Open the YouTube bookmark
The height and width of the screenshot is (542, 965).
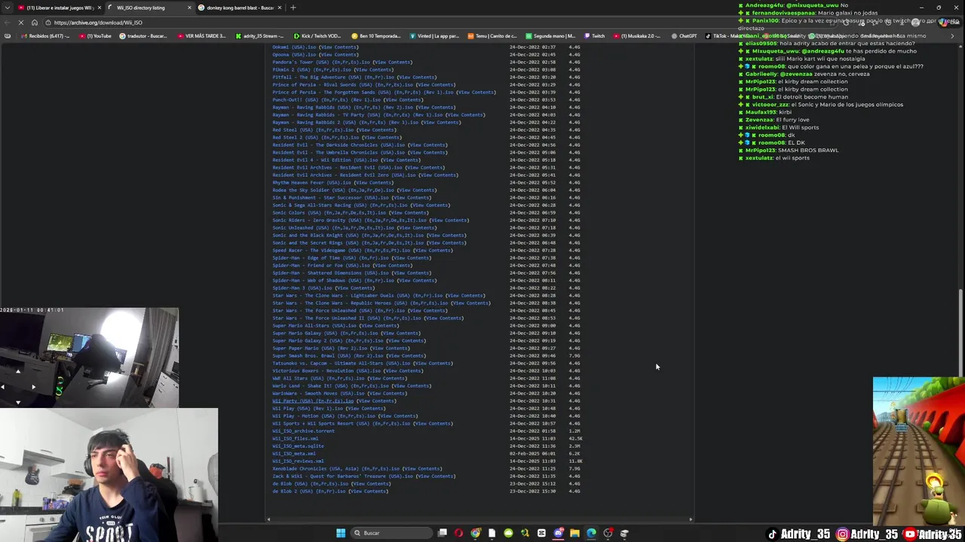point(95,36)
